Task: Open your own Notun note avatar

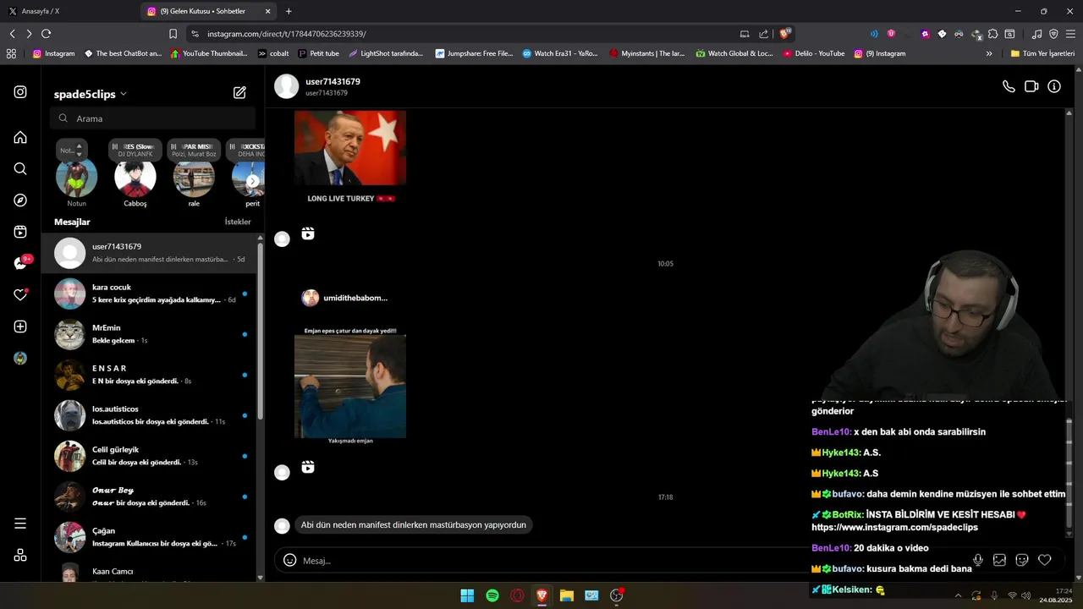Action: [x=77, y=178]
